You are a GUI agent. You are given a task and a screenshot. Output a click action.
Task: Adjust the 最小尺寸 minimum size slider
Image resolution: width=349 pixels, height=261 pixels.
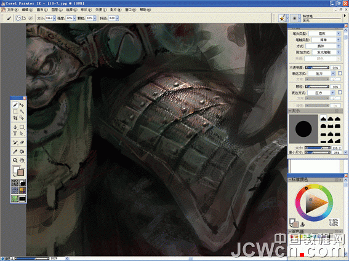317,152
